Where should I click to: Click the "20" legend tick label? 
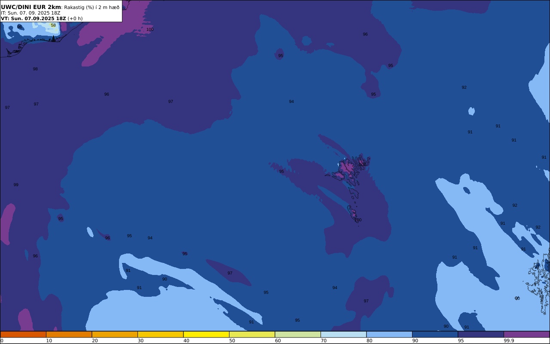coord(95,341)
